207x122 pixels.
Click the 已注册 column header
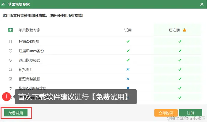click(174, 30)
